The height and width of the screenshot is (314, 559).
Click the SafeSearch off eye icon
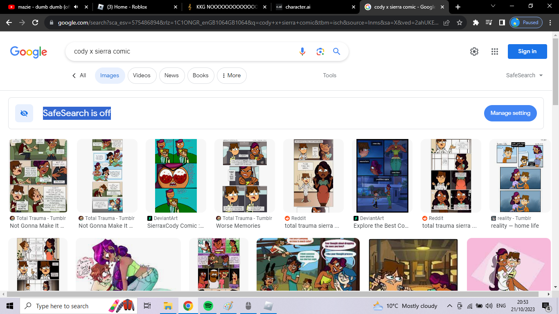tap(24, 113)
